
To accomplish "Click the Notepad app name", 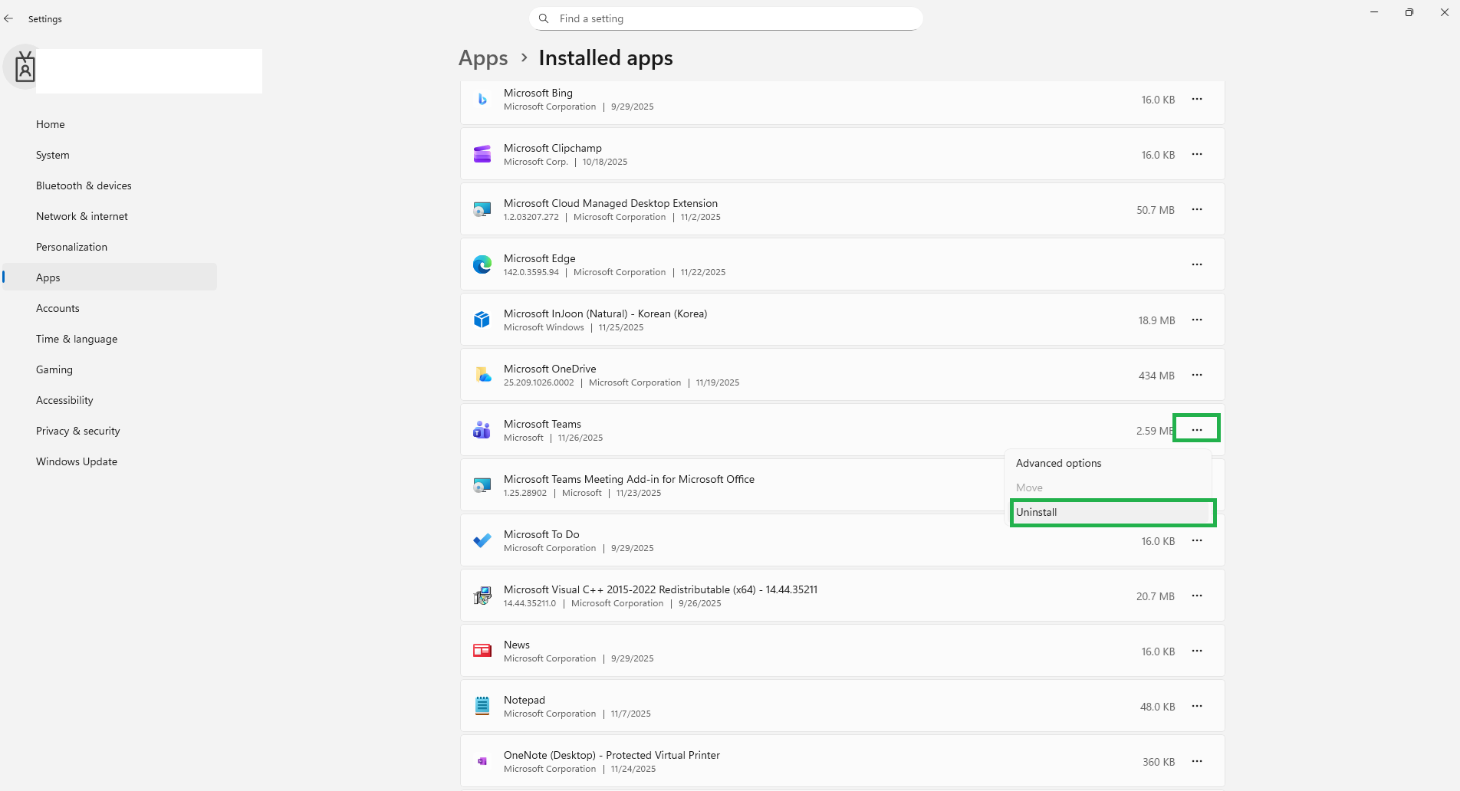I will 524,700.
